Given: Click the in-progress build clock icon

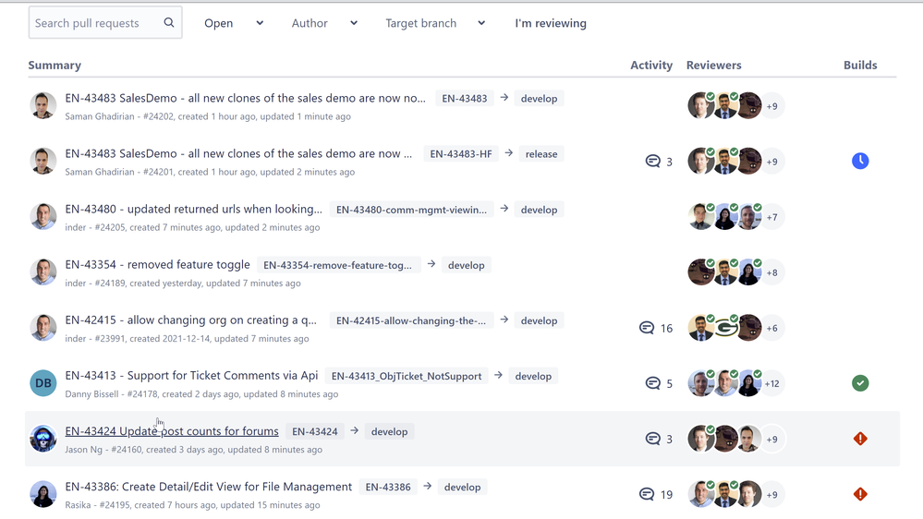Looking at the screenshot, I should pos(860,162).
